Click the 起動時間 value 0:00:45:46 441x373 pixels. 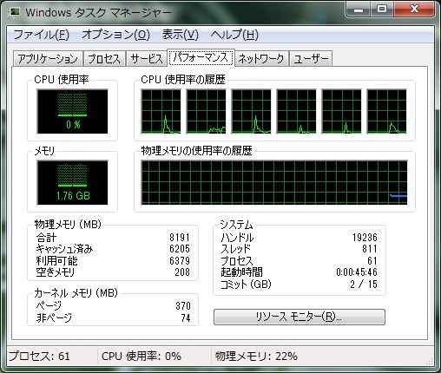(x=357, y=272)
